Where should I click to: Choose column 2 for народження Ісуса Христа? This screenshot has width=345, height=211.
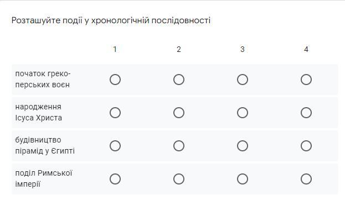[179, 113]
